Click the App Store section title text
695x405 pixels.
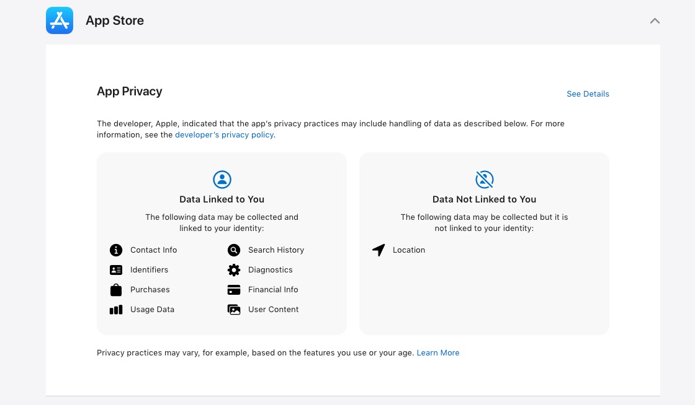(115, 20)
